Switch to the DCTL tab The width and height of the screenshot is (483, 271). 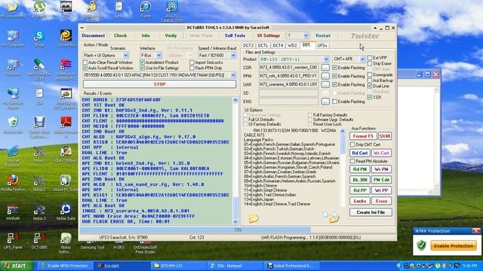click(x=263, y=45)
